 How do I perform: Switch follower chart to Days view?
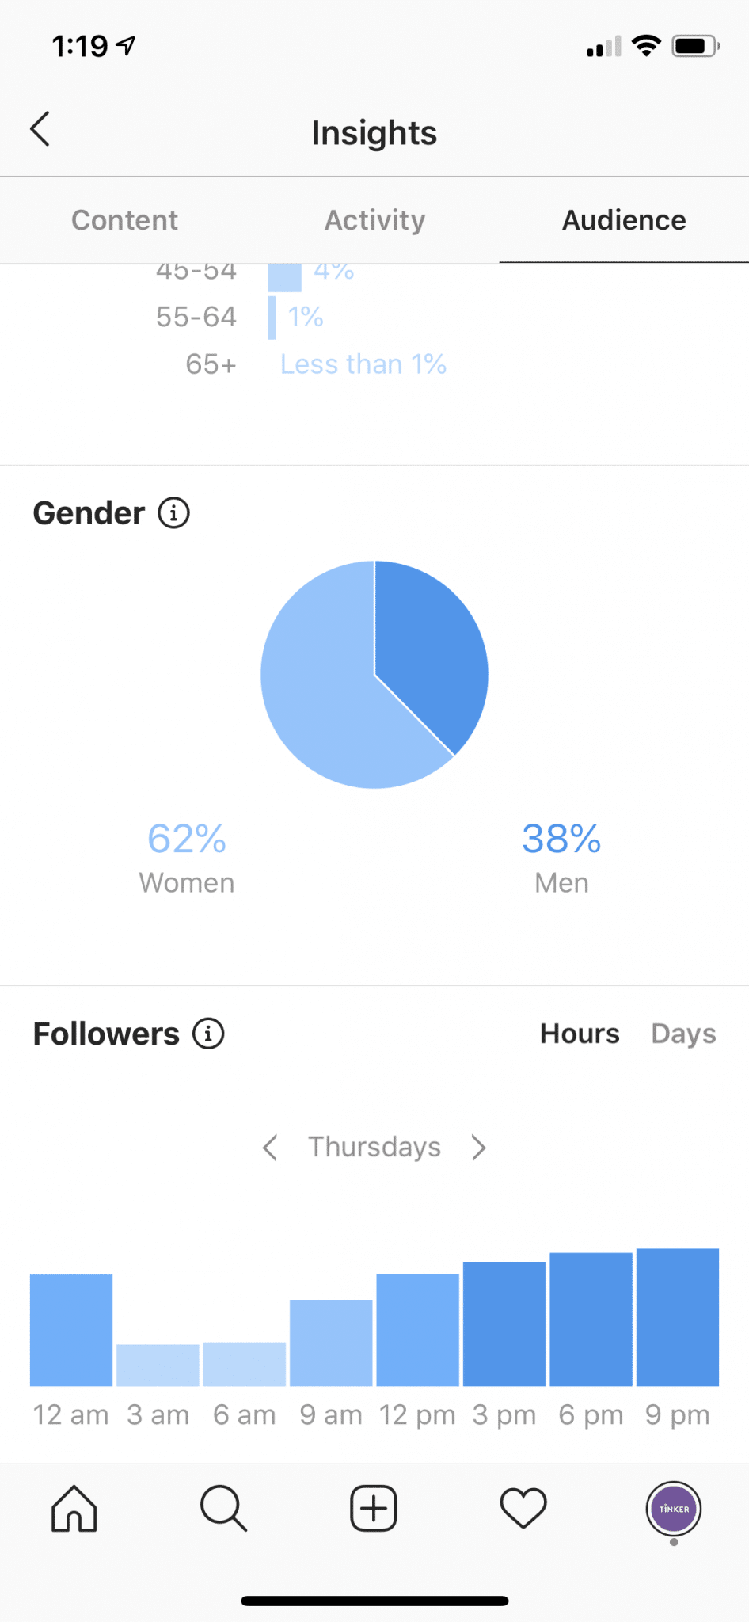pos(682,1033)
